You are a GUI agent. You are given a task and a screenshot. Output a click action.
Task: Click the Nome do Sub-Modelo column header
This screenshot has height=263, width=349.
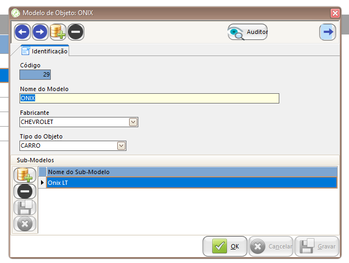[191, 172]
